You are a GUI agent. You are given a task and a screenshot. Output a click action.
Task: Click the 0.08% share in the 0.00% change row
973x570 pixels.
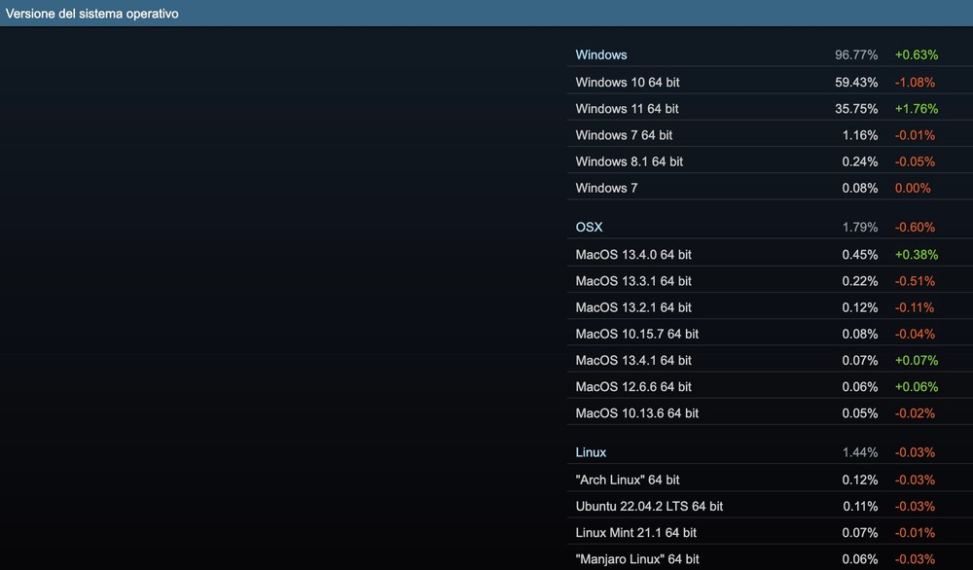click(860, 188)
